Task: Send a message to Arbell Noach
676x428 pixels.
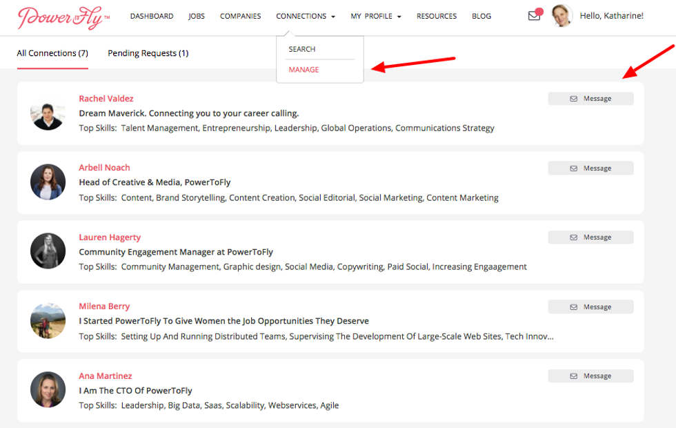Action: (x=590, y=168)
